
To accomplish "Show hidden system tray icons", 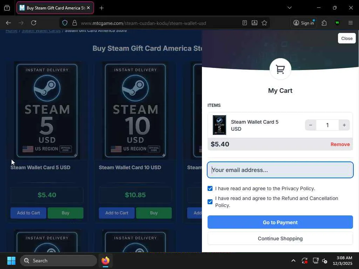I will (x=293, y=261).
